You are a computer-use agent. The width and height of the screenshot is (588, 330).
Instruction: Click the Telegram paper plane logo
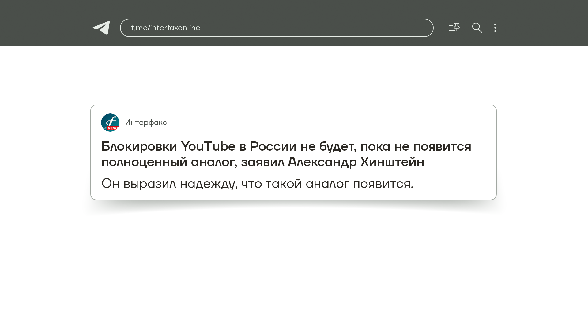[101, 28]
